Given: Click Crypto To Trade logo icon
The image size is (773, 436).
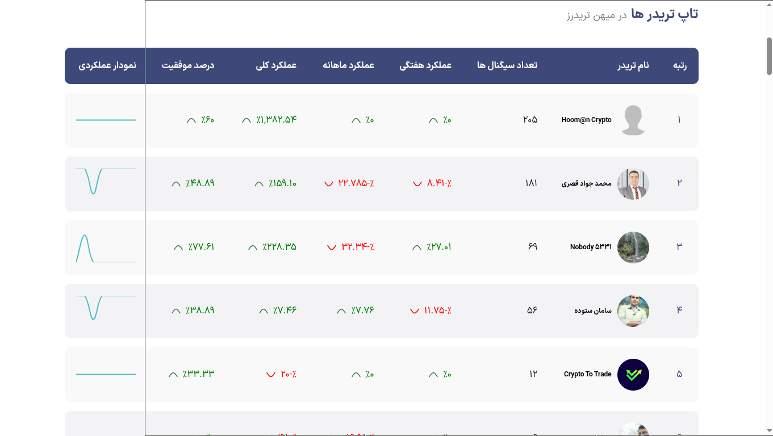Looking at the screenshot, I should coord(633,375).
